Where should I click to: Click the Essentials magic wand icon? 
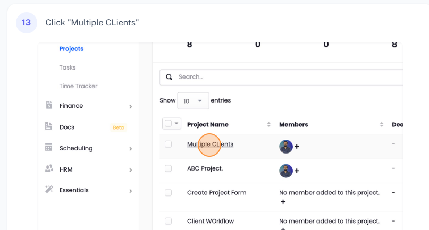pos(49,190)
